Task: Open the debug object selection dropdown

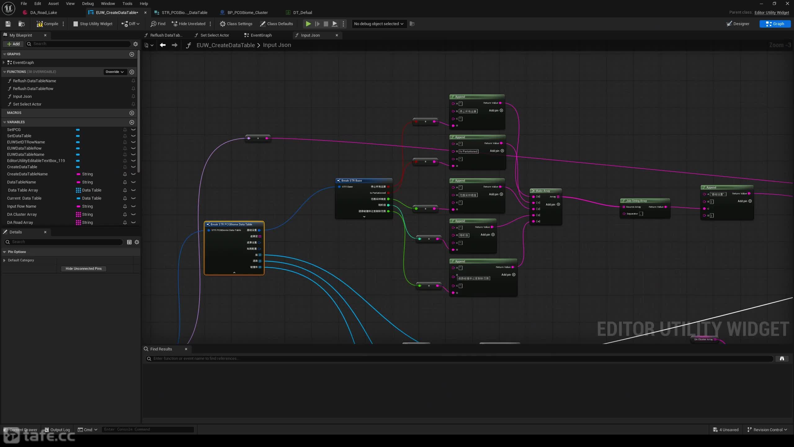Action: pos(379,24)
